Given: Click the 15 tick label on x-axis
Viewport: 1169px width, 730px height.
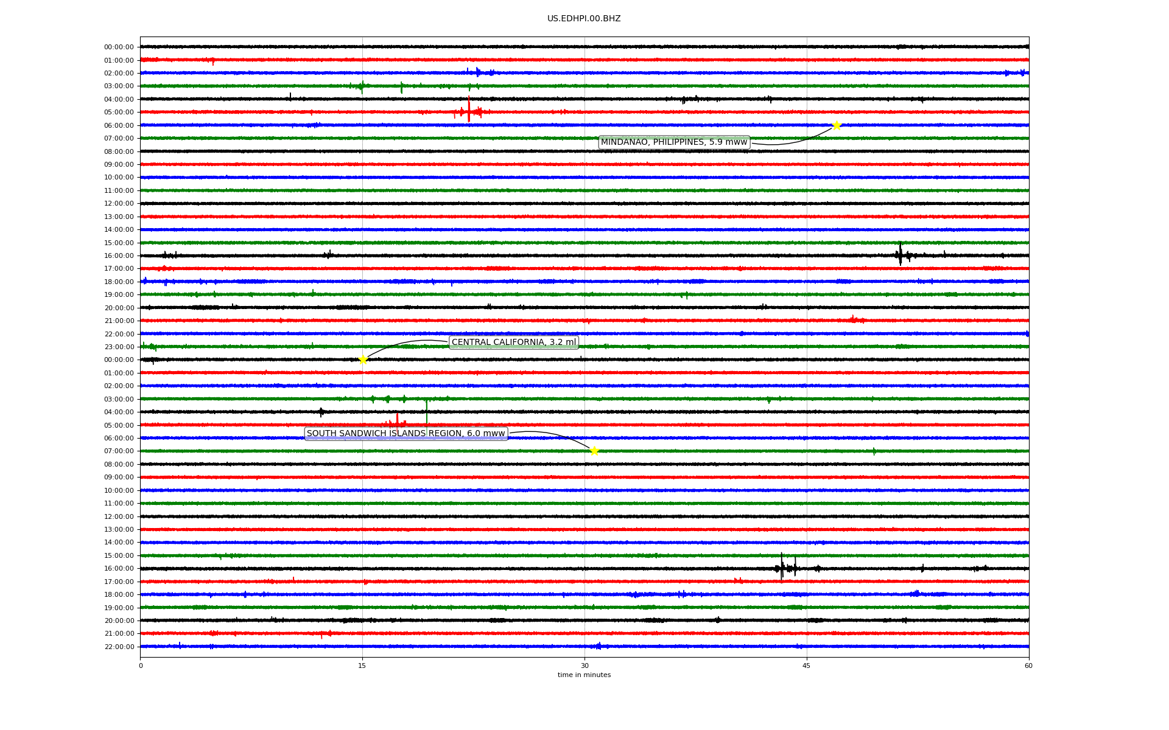Looking at the screenshot, I should [362, 666].
